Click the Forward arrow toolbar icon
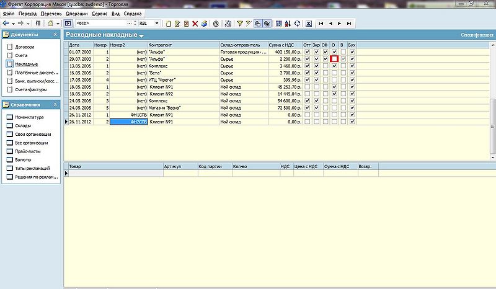 pos(20,24)
